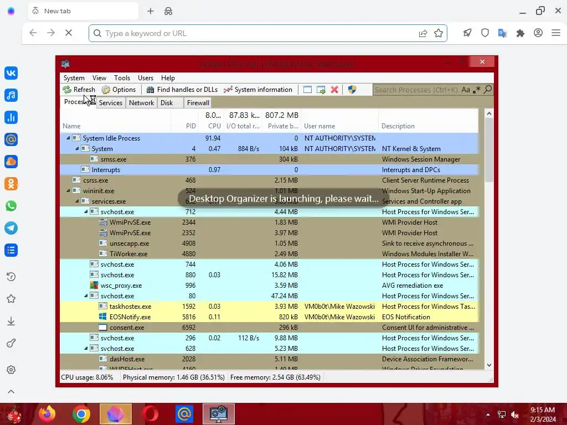
Task: Click the red X terminate icon
Action: coord(334,90)
